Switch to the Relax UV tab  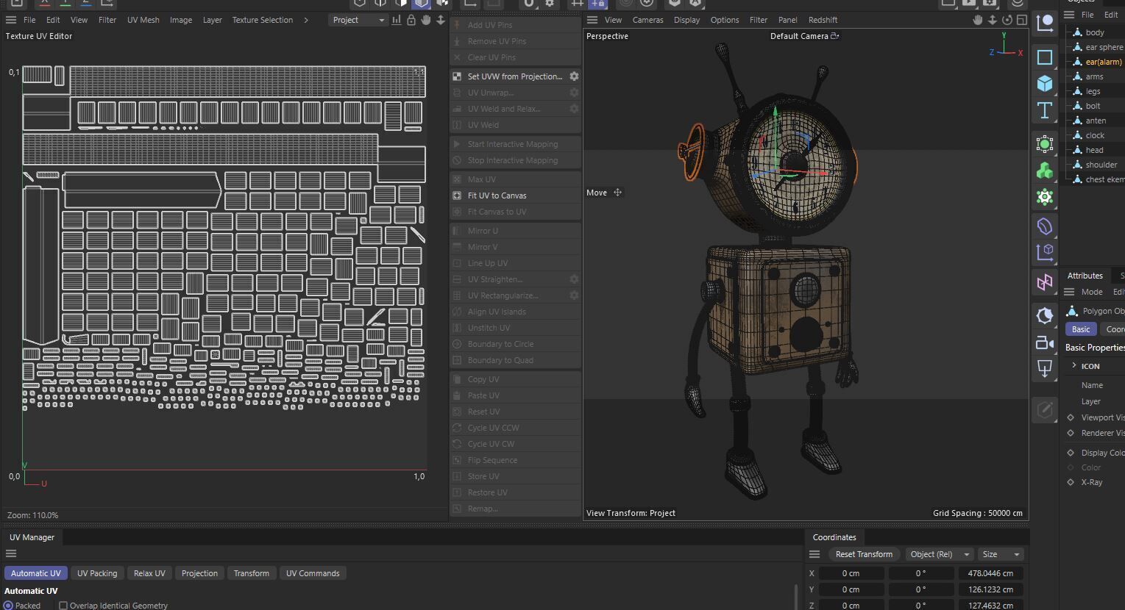click(149, 573)
